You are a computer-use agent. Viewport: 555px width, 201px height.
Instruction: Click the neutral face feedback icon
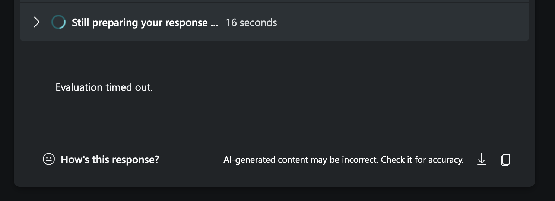[49, 159]
